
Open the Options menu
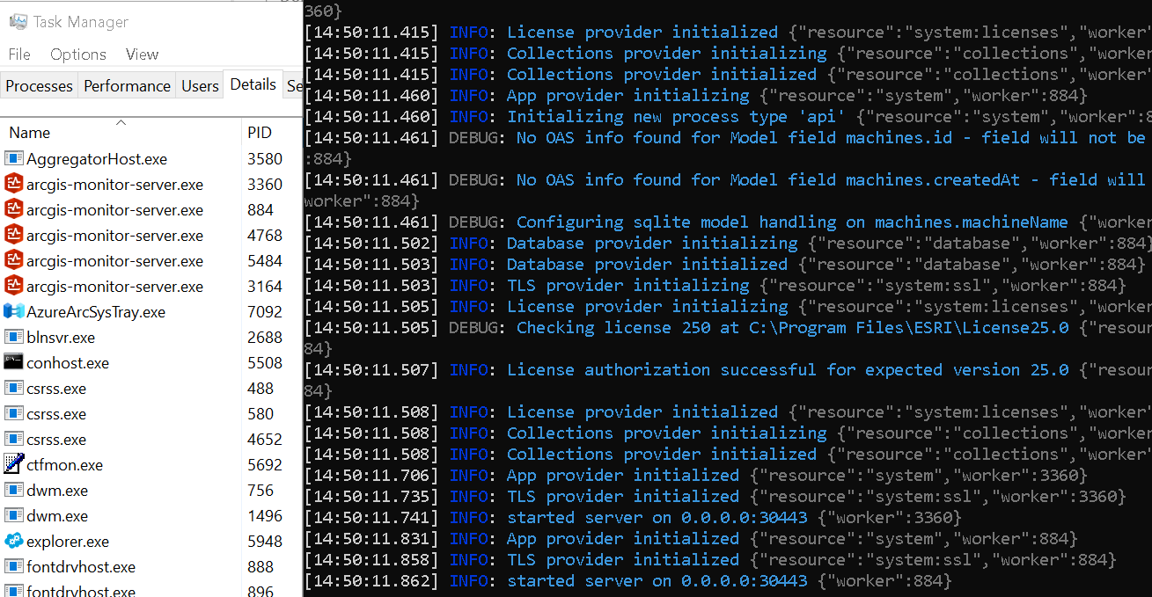pos(77,55)
